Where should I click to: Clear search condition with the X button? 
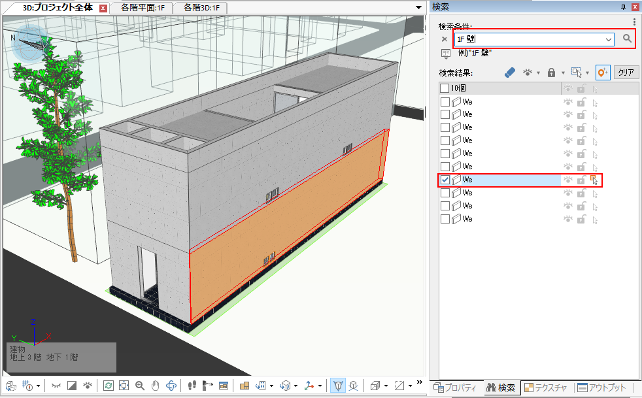(444, 39)
